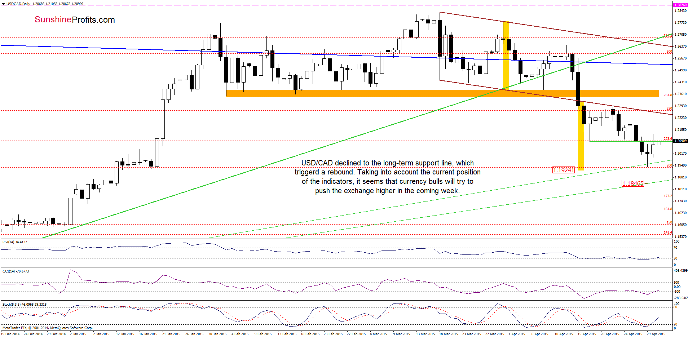Click the 223.6 Fibonacci level label
This screenshot has height=337, width=688.
tap(668, 139)
